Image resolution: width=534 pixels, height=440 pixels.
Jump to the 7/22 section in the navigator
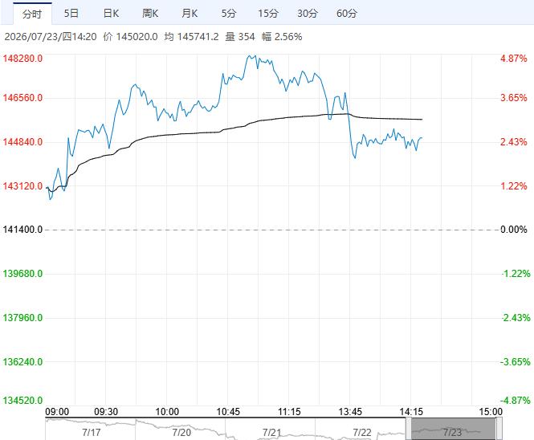[x=362, y=433]
